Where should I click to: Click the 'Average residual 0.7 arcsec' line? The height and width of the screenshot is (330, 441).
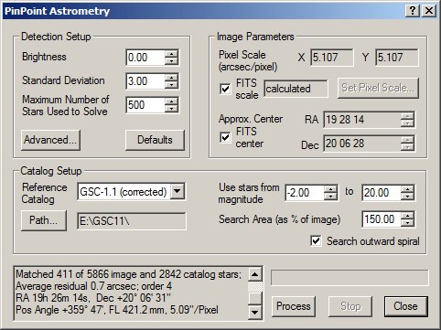(93, 286)
